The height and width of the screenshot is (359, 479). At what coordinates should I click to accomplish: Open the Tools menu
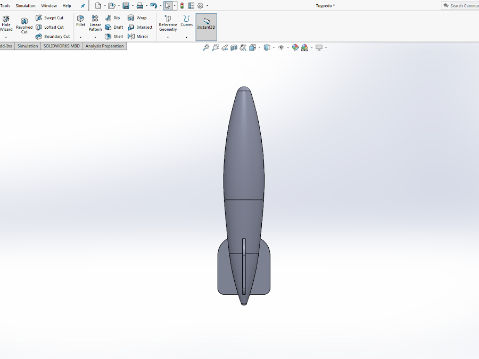point(5,5)
